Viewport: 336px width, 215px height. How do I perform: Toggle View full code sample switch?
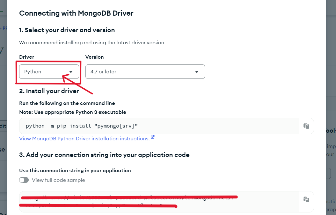24,180
